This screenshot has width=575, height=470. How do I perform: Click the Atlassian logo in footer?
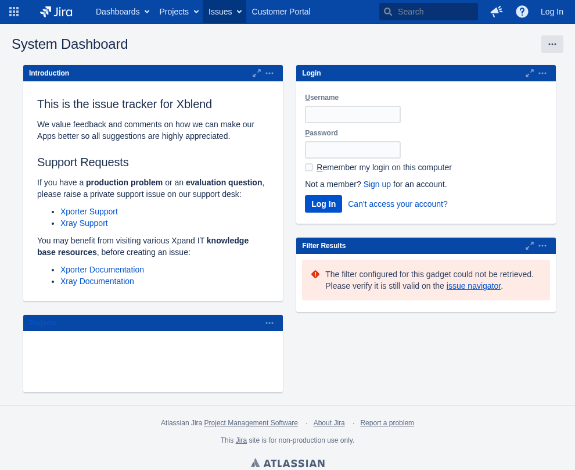(x=288, y=463)
